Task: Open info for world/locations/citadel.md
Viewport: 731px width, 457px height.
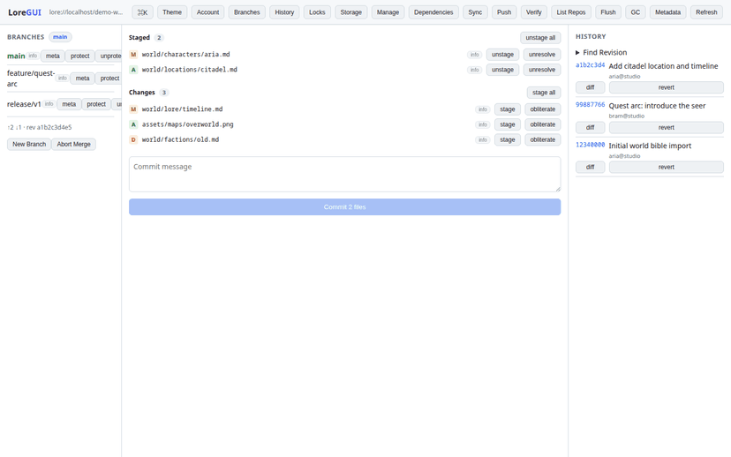Action: [475, 70]
